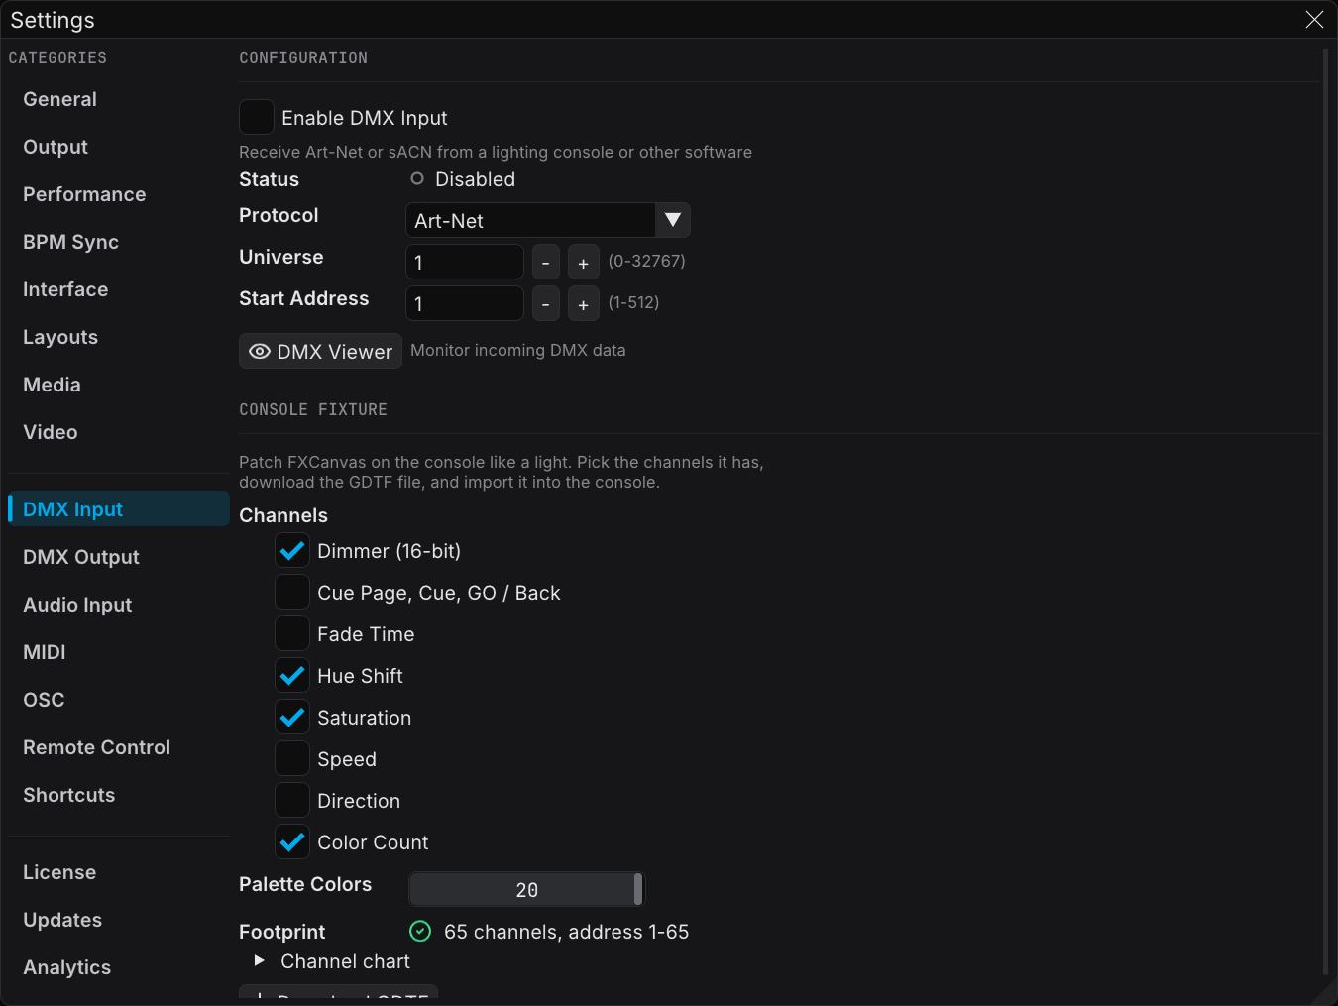
Task: Go to Audio Input settings
Action: click(119, 605)
